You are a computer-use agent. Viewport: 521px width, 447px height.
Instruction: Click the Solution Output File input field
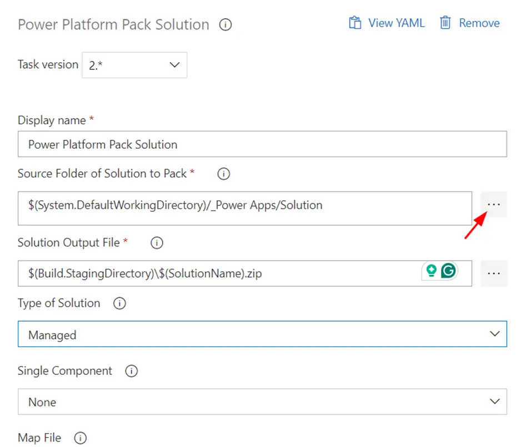point(245,273)
